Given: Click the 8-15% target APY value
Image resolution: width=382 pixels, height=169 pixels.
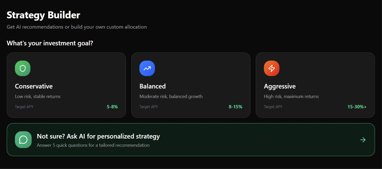Looking at the screenshot, I should [235, 107].
